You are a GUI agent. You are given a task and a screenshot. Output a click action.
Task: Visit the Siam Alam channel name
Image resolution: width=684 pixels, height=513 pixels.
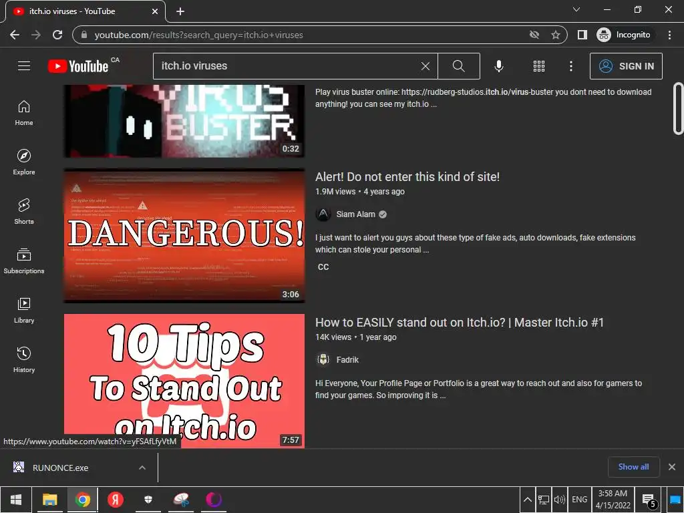(355, 214)
